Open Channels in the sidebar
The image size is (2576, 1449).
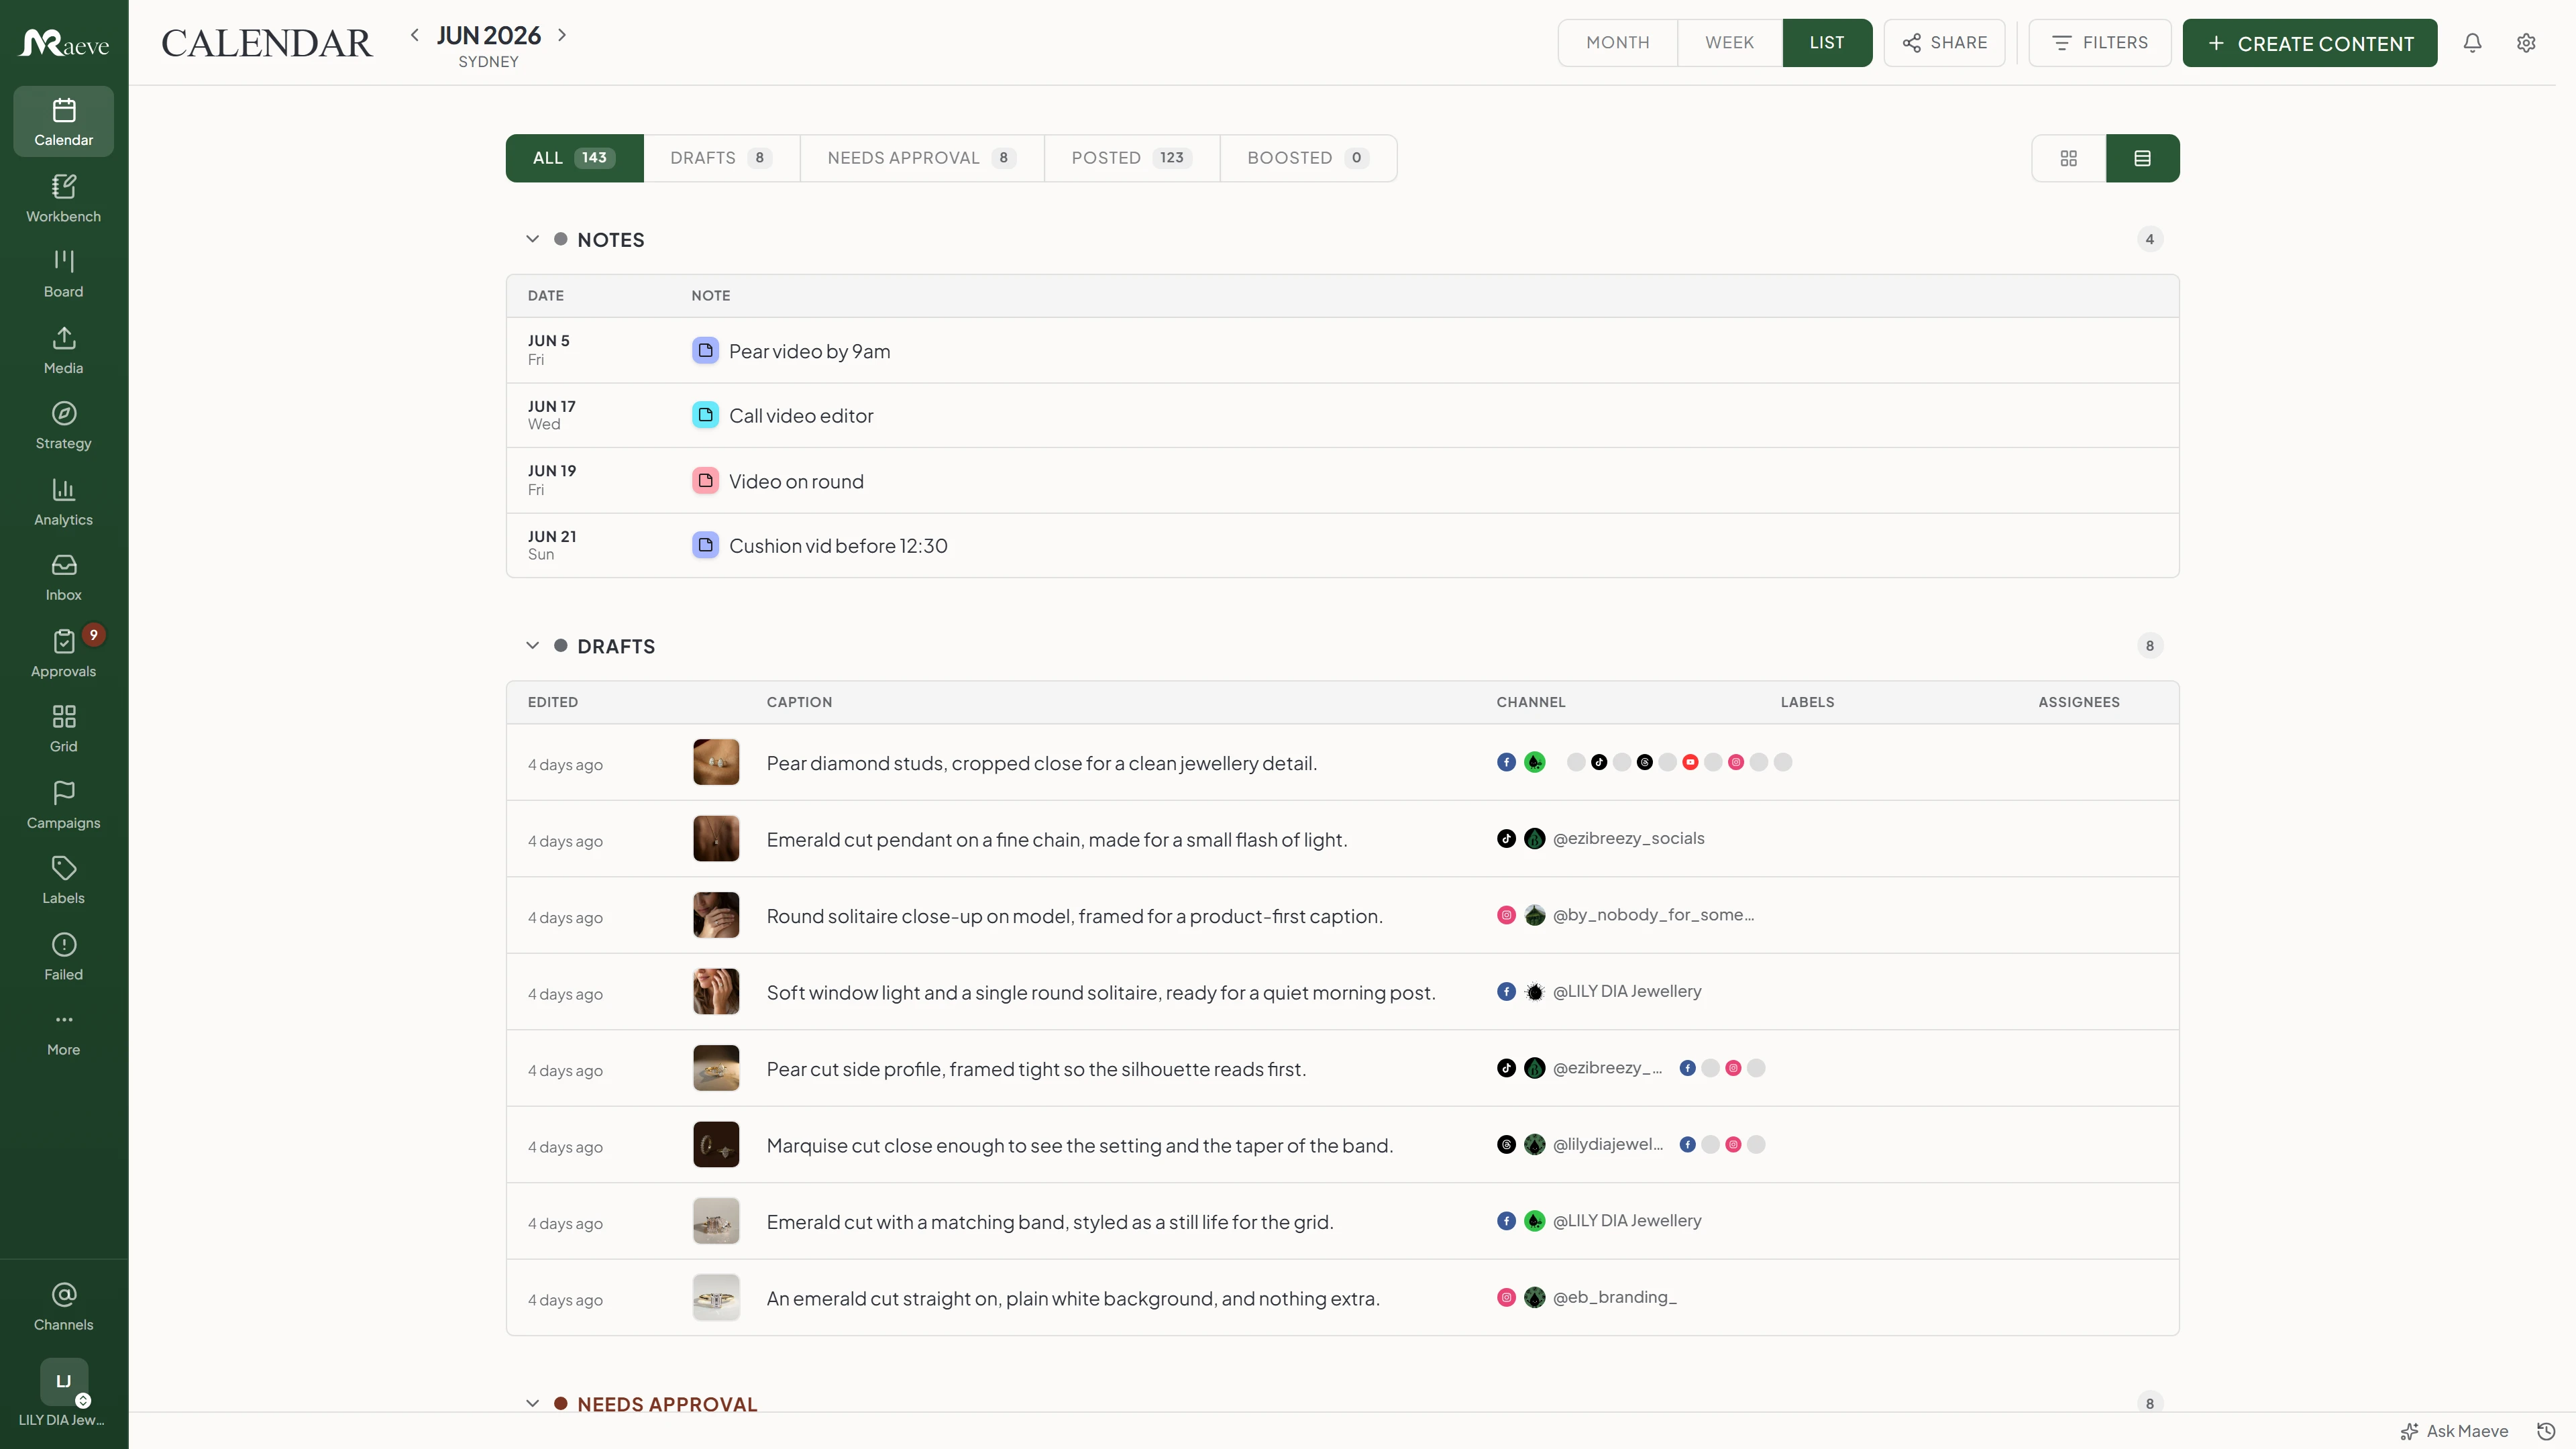(63, 1307)
